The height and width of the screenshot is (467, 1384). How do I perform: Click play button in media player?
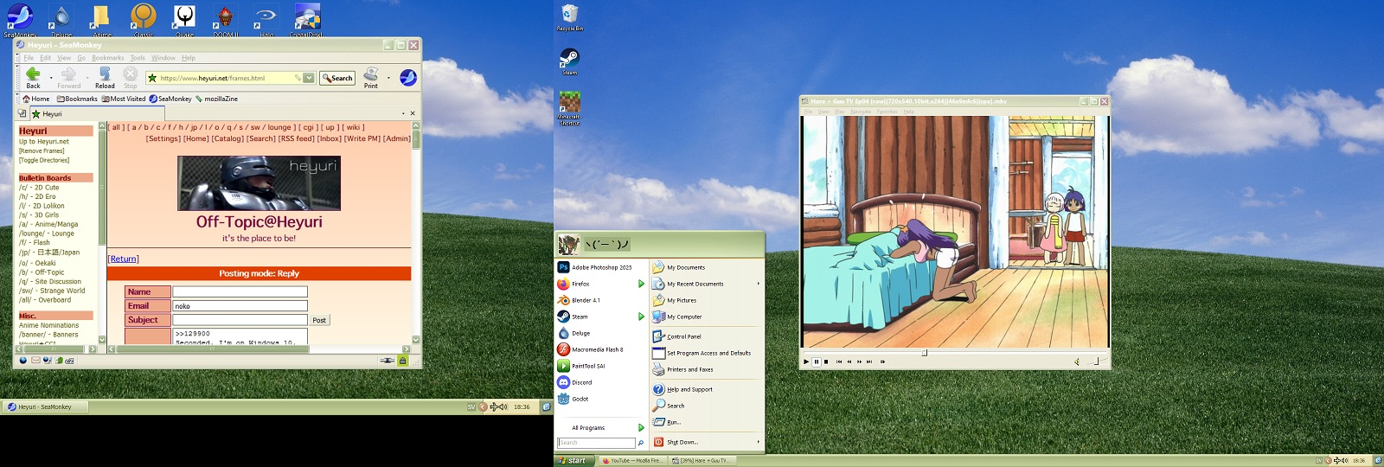[x=806, y=361]
